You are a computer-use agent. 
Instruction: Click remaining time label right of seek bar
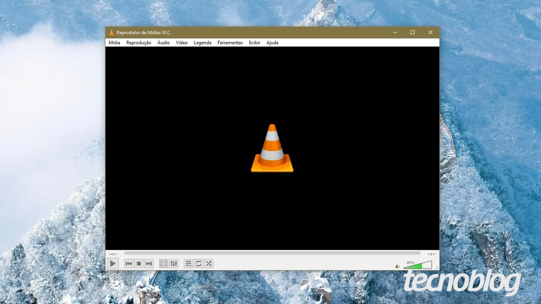431,254
